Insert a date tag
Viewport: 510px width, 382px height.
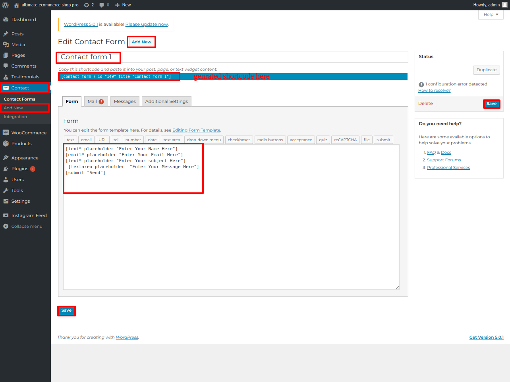[x=152, y=140]
